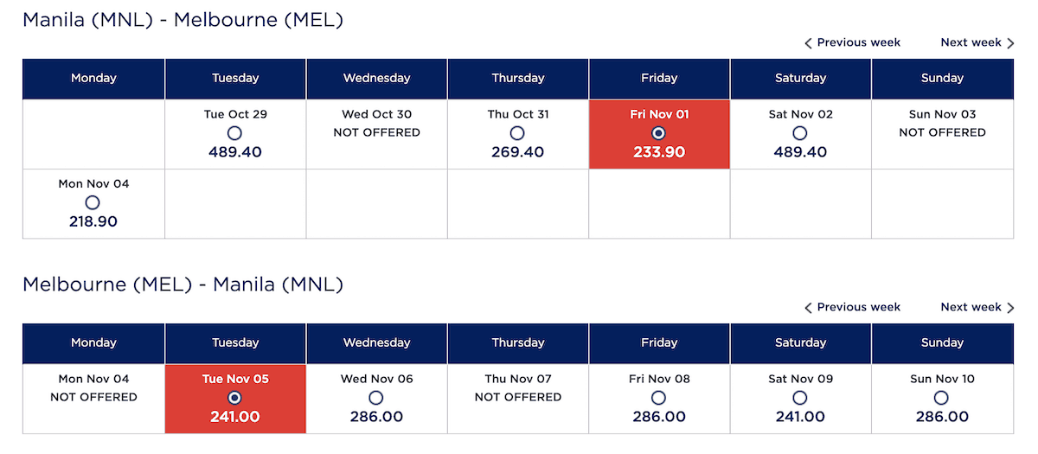Show previous week for Melbourne–Manila return
This screenshot has height=454, width=1038.
852,307
